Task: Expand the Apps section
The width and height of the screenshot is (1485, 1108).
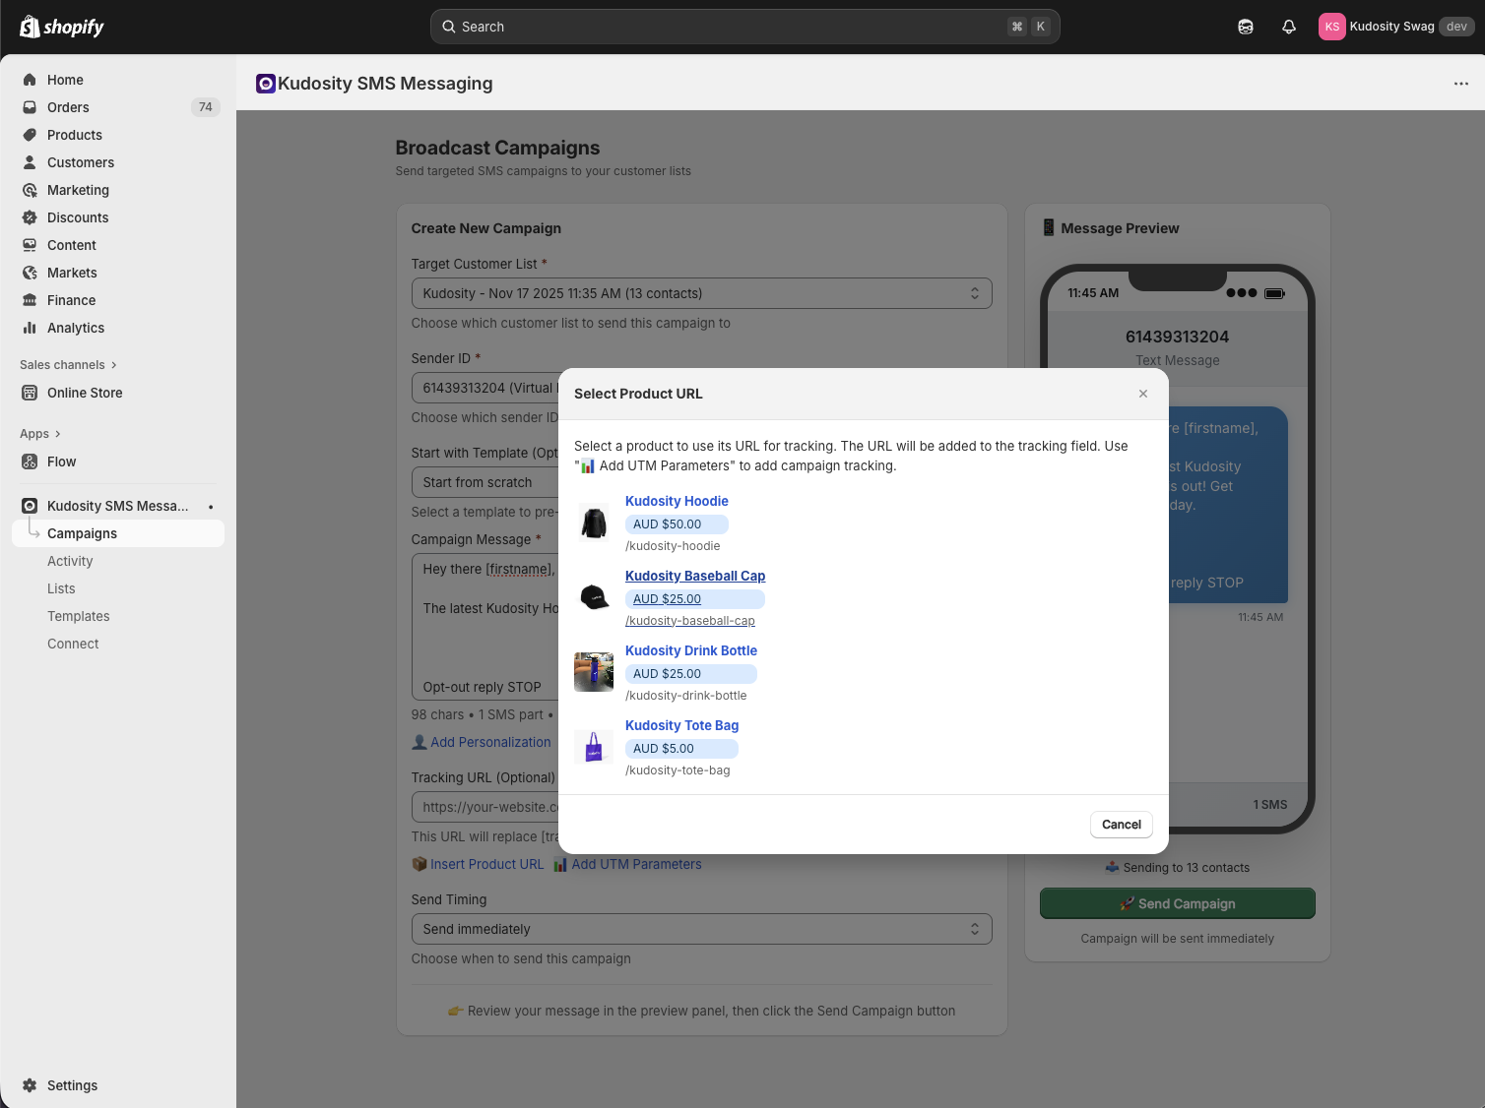Action: [40, 434]
